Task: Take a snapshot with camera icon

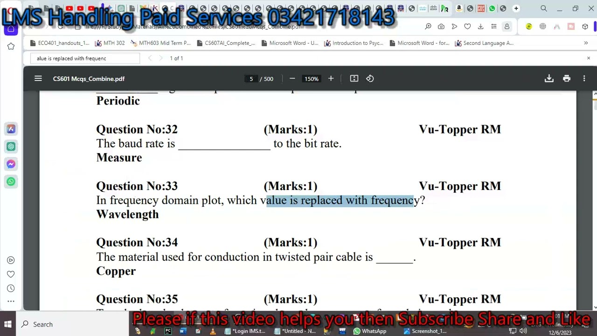Action: (x=441, y=27)
